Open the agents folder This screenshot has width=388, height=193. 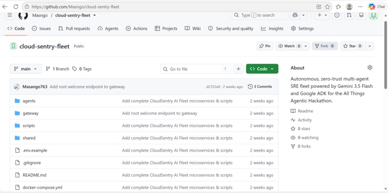pyautogui.click(x=29, y=101)
